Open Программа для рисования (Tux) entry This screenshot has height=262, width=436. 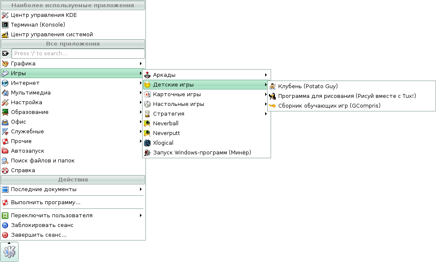(x=347, y=96)
